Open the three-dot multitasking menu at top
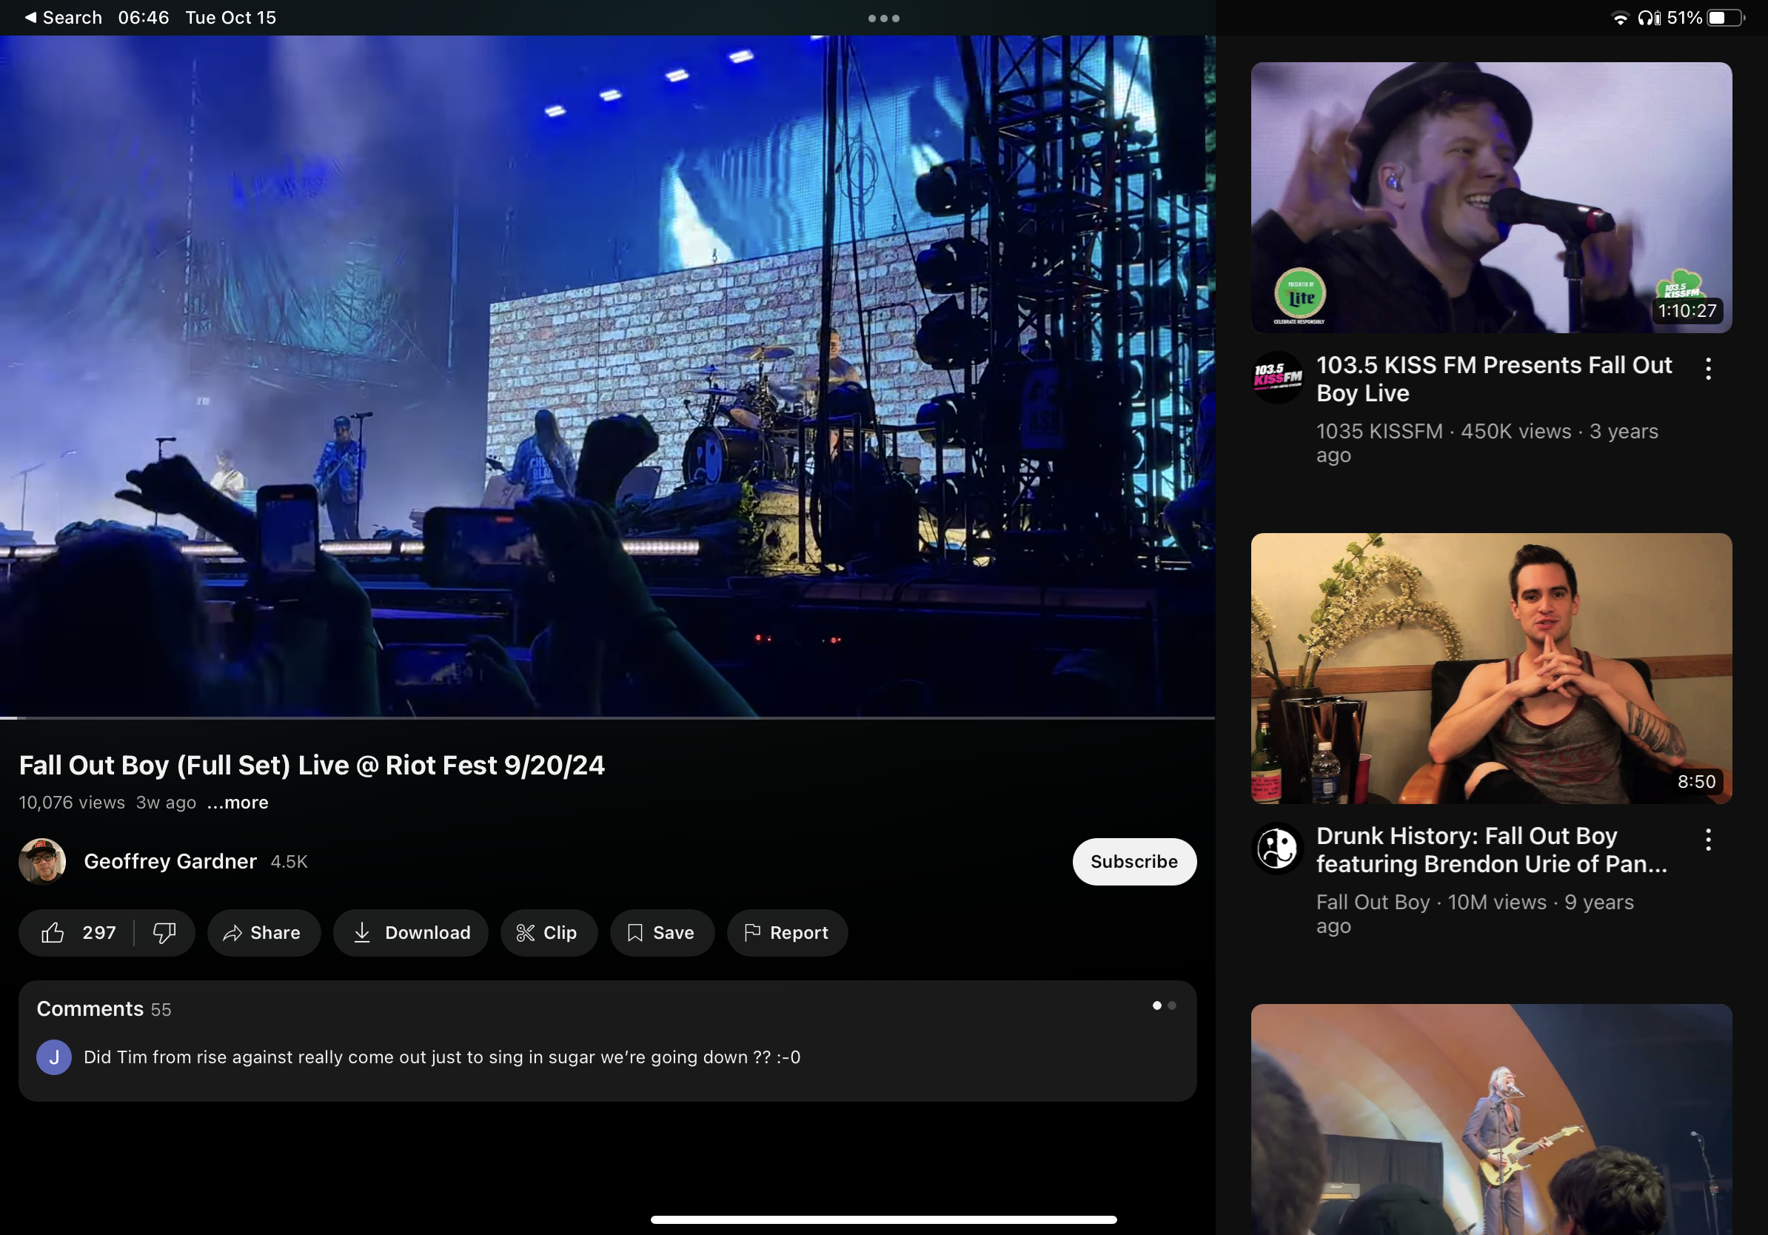1768x1235 pixels. (883, 18)
